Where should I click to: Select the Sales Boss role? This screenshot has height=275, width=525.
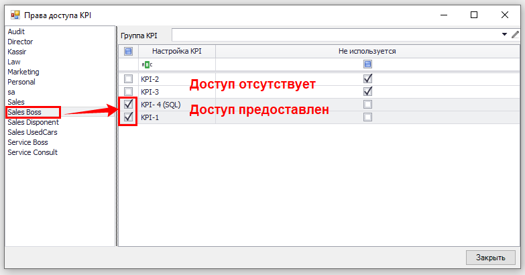coord(24,112)
